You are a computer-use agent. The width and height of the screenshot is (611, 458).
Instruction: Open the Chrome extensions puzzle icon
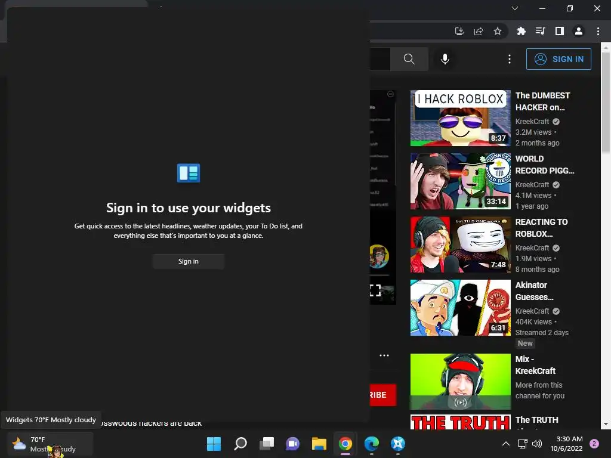(521, 31)
